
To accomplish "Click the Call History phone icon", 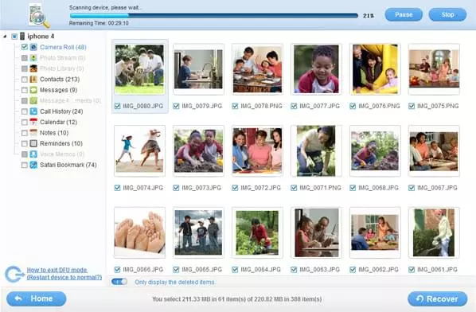I will pos(33,111).
